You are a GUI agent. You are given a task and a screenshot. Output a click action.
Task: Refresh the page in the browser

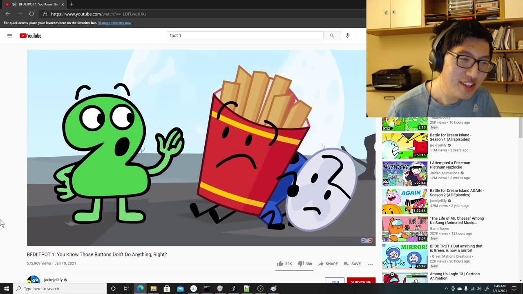[x=31, y=14]
